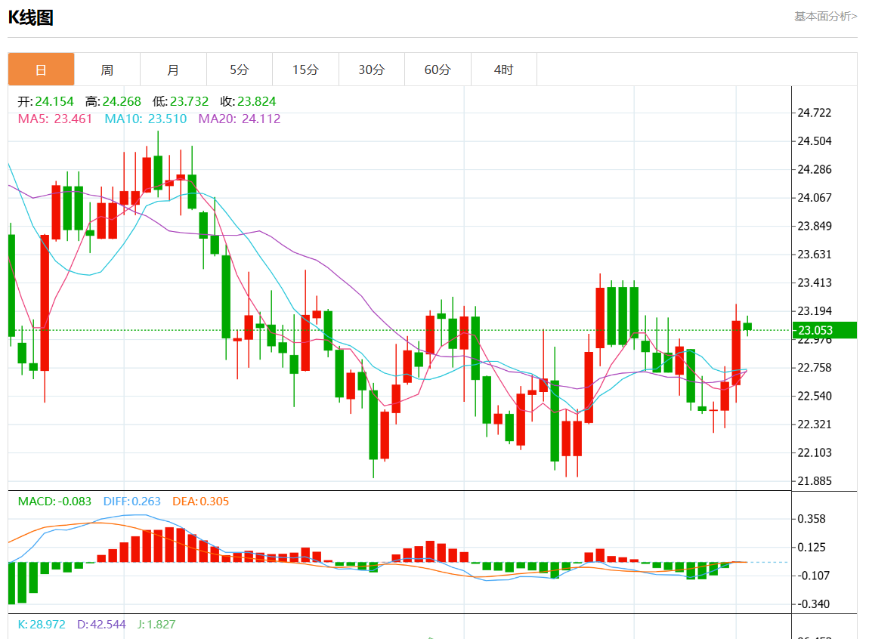Click the K:28.972 KDJ value
Image resolution: width=869 pixels, height=639 pixels.
(42, 624)
